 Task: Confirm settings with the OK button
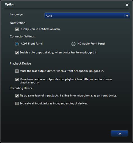click(x=120, y=134)
